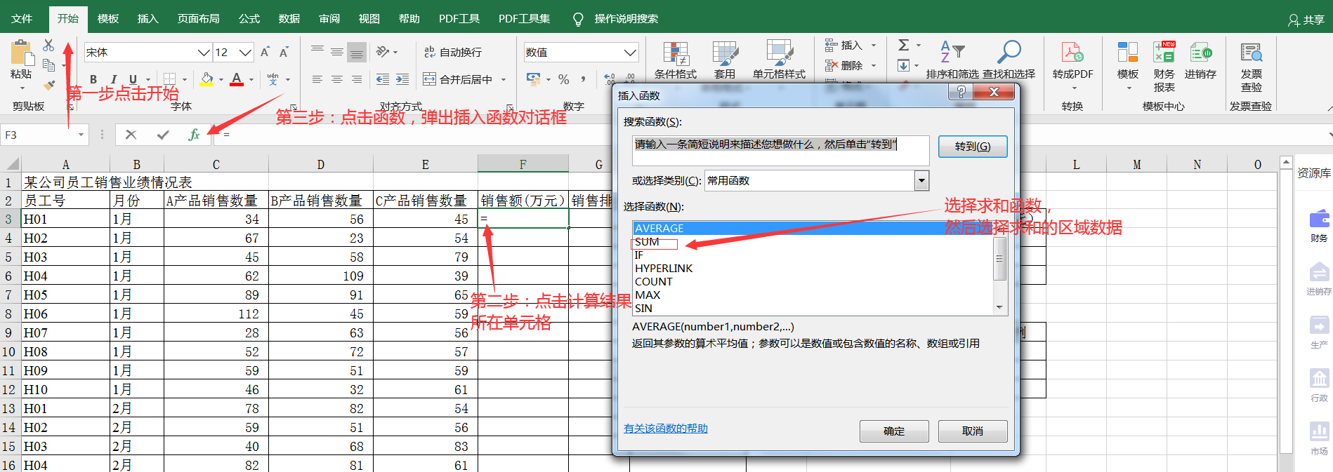
Task: Click the percent style icon
Action: pyautogui.click(x=563, y=79)
